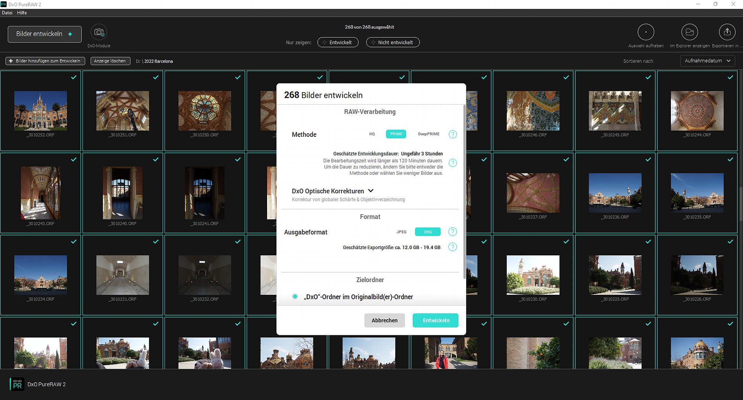This screenshot has height=400, width=743.
Task: Click help icon beside Entwicklungsdauer estimate
Action: (452, 163)
